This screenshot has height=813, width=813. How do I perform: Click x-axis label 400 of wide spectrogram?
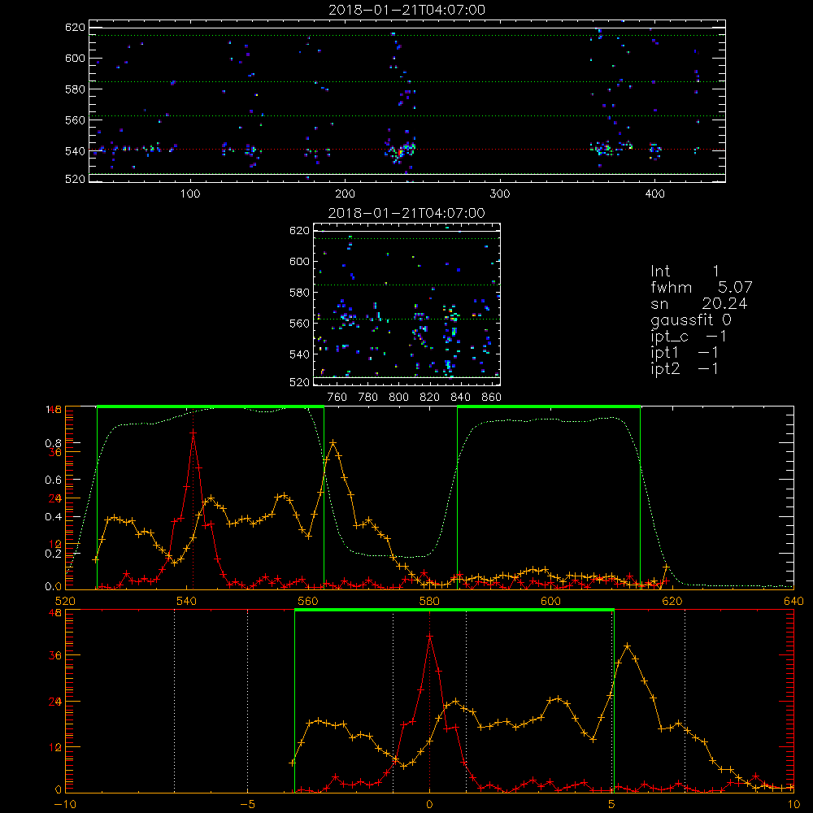point(654,194)
